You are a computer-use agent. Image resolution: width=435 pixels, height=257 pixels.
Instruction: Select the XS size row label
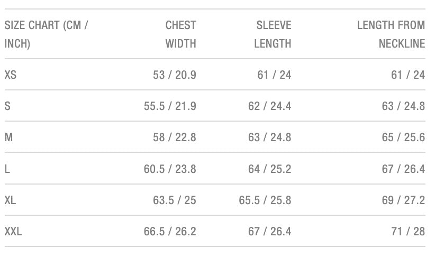coord(11,75)
